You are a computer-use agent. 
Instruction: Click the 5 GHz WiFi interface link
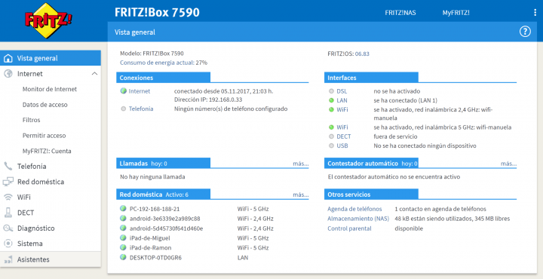point(342,127)
